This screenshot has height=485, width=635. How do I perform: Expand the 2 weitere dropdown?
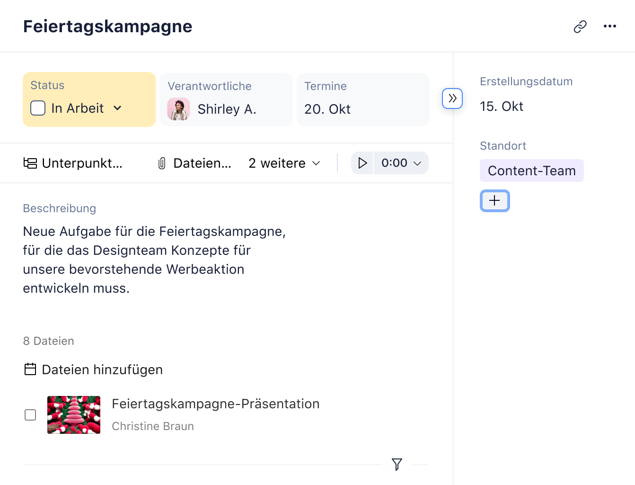click(284, 163)
